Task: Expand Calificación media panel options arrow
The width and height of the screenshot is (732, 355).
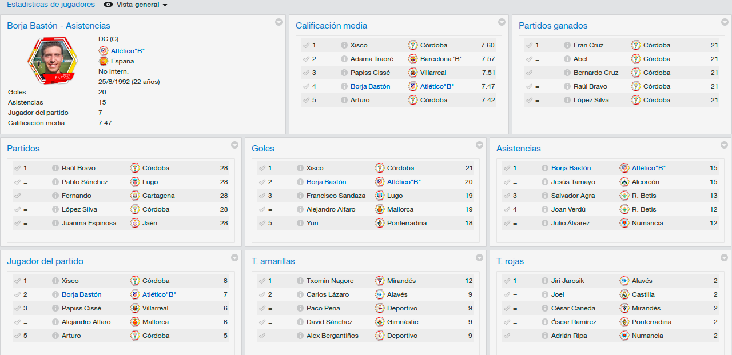Action: coord(502,22)
